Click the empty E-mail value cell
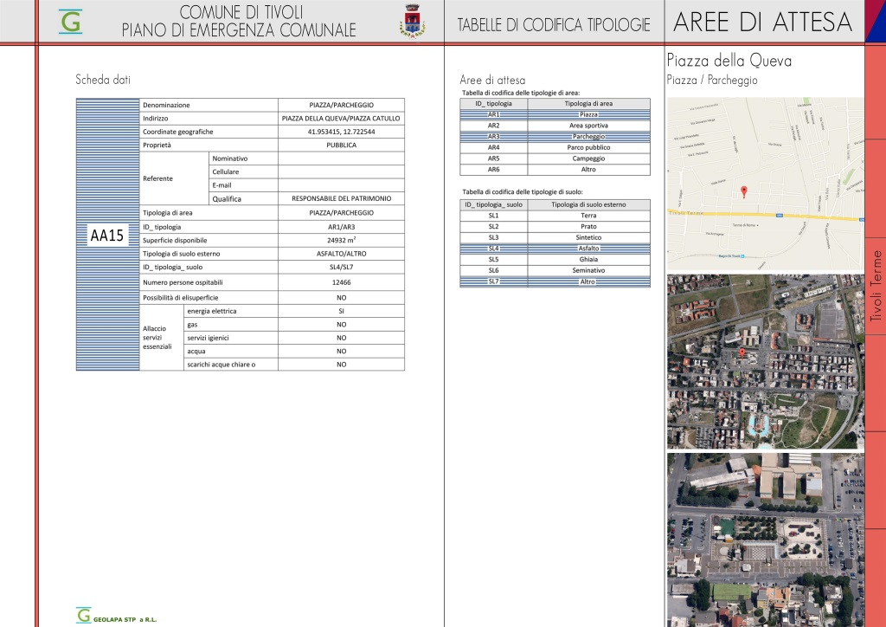Image resolution: width=886 pixels, height=627 pixels. 341,184
